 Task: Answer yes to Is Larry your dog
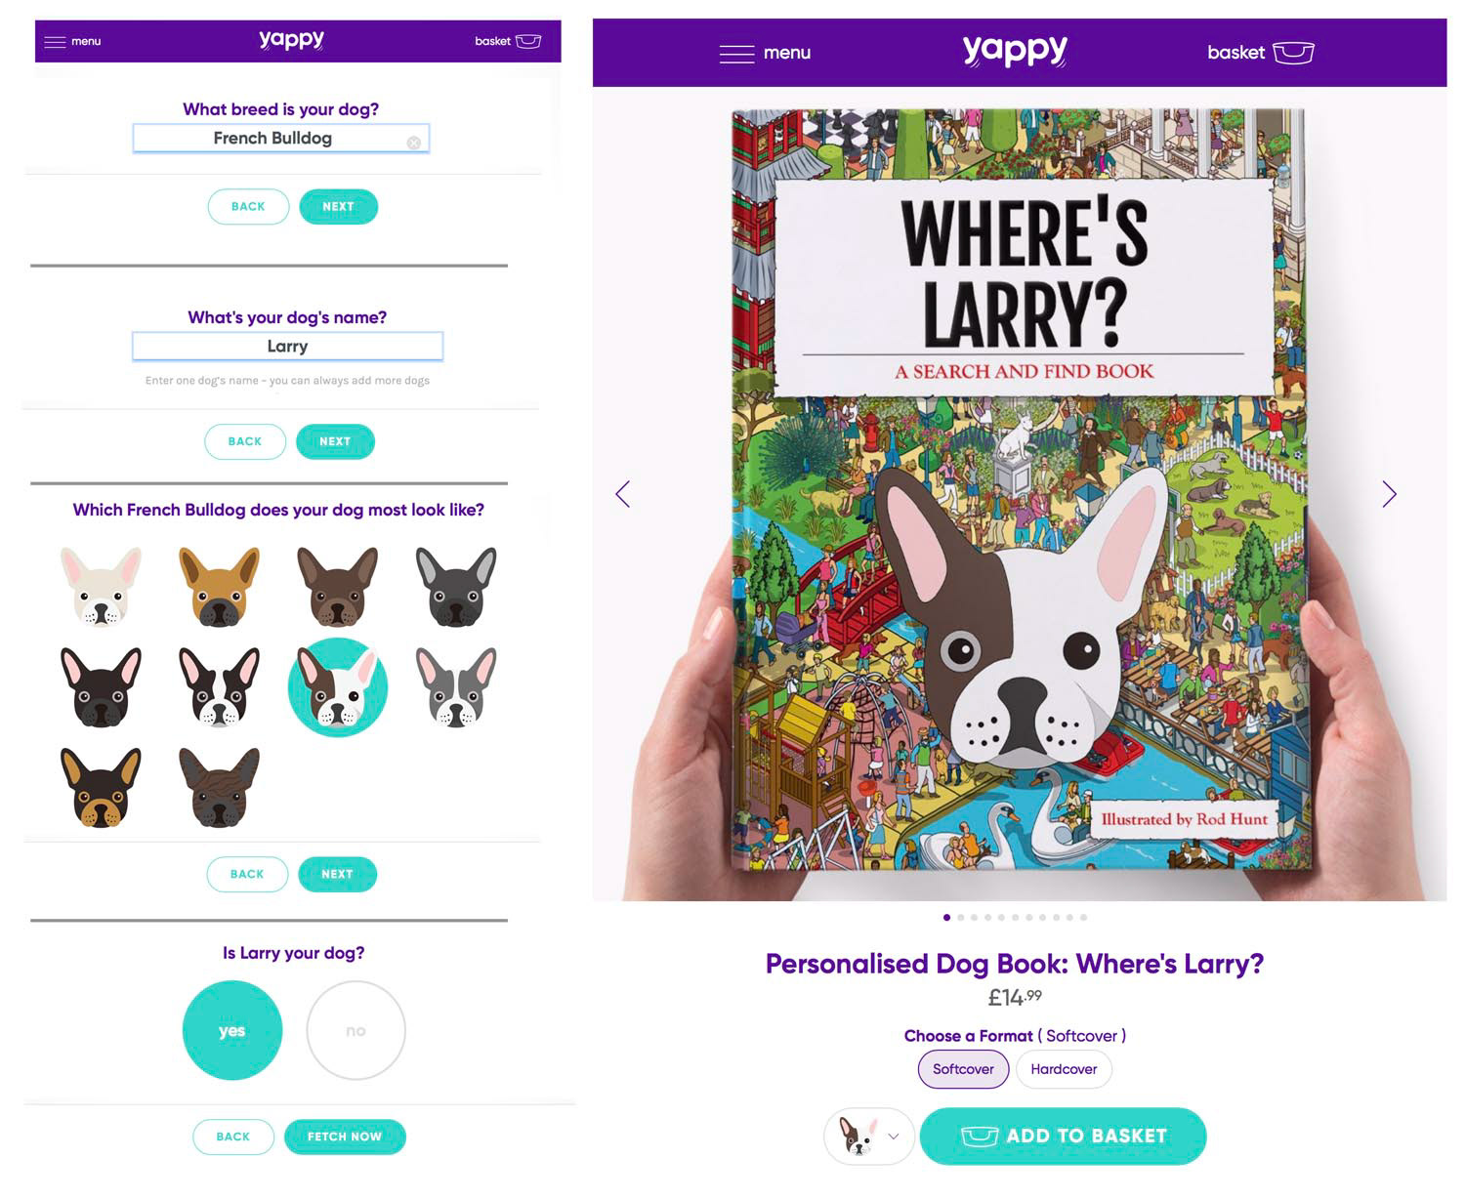[232, 1030]
